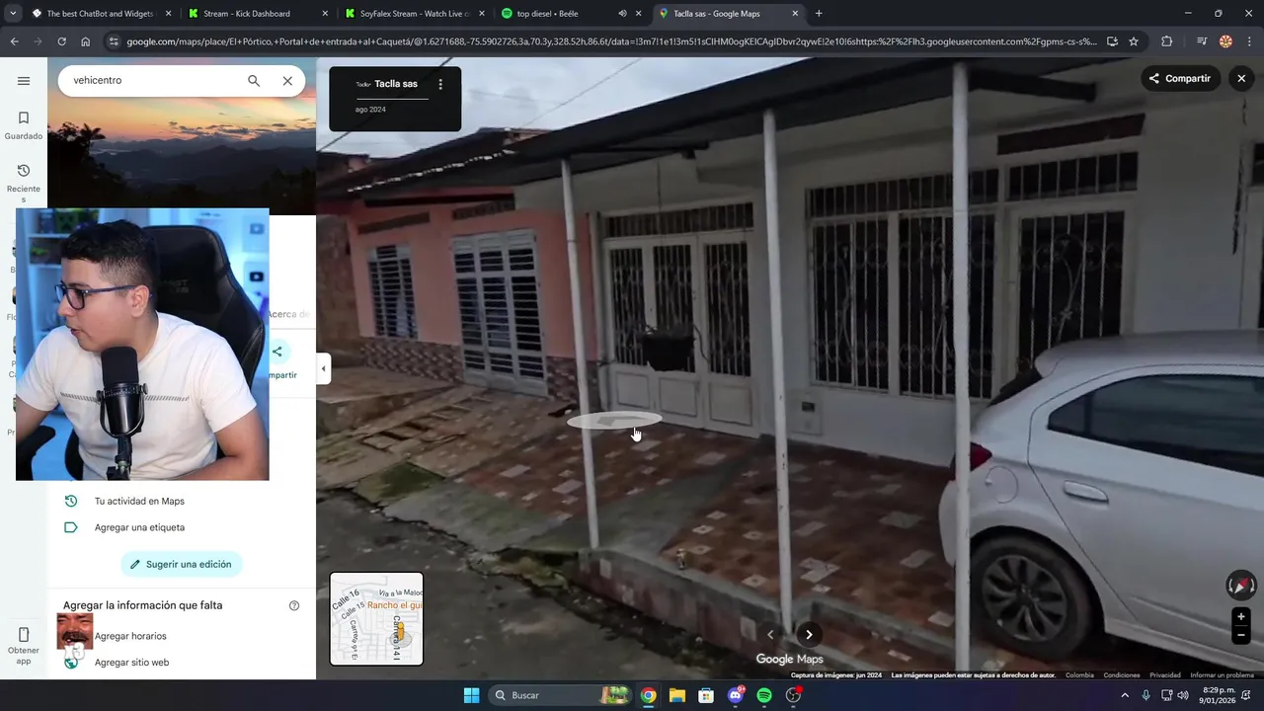Zoom out with the minus button
Image resolution: width=1264 pixels, height=711 pixels.
coord(1241,636)
